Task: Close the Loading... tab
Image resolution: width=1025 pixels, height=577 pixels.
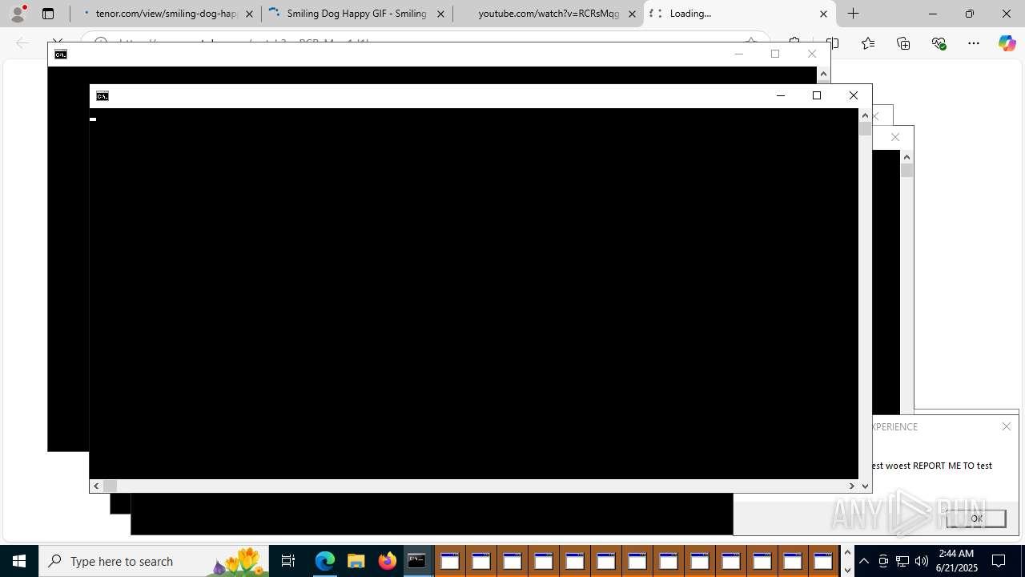Action: tap(823, 14)
